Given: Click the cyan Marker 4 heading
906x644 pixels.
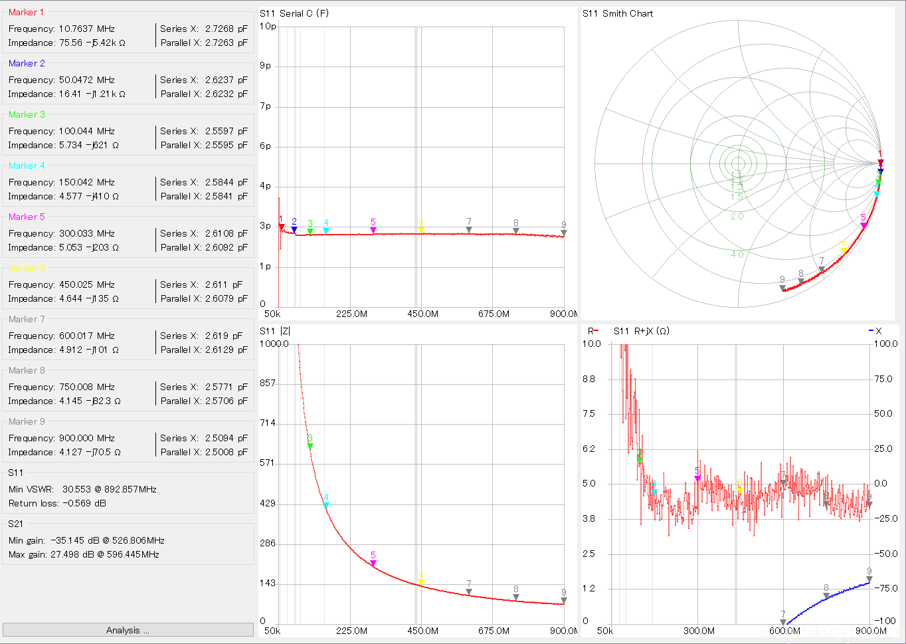Looking at the screenshot, I should tap(27, 165).
